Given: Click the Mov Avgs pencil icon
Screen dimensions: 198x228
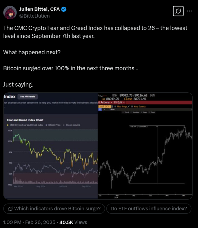Looking at the screenshot, I should 128,107.
